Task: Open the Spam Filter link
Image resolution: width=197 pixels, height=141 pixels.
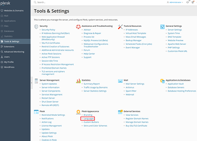Action: pyautogui.click(x=131, y=91)
